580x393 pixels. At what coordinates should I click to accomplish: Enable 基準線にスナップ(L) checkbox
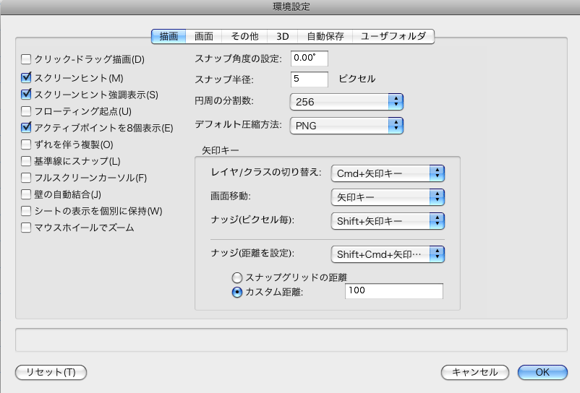coord(27,161)
